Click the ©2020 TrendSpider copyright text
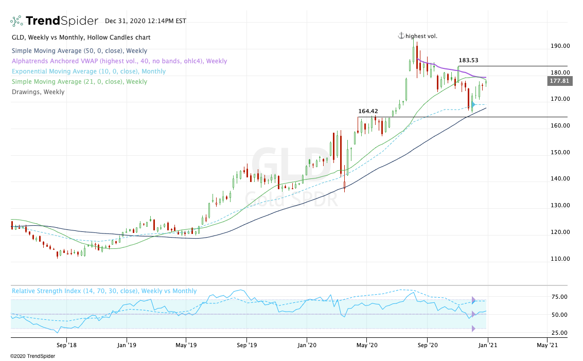 (32, 356)
